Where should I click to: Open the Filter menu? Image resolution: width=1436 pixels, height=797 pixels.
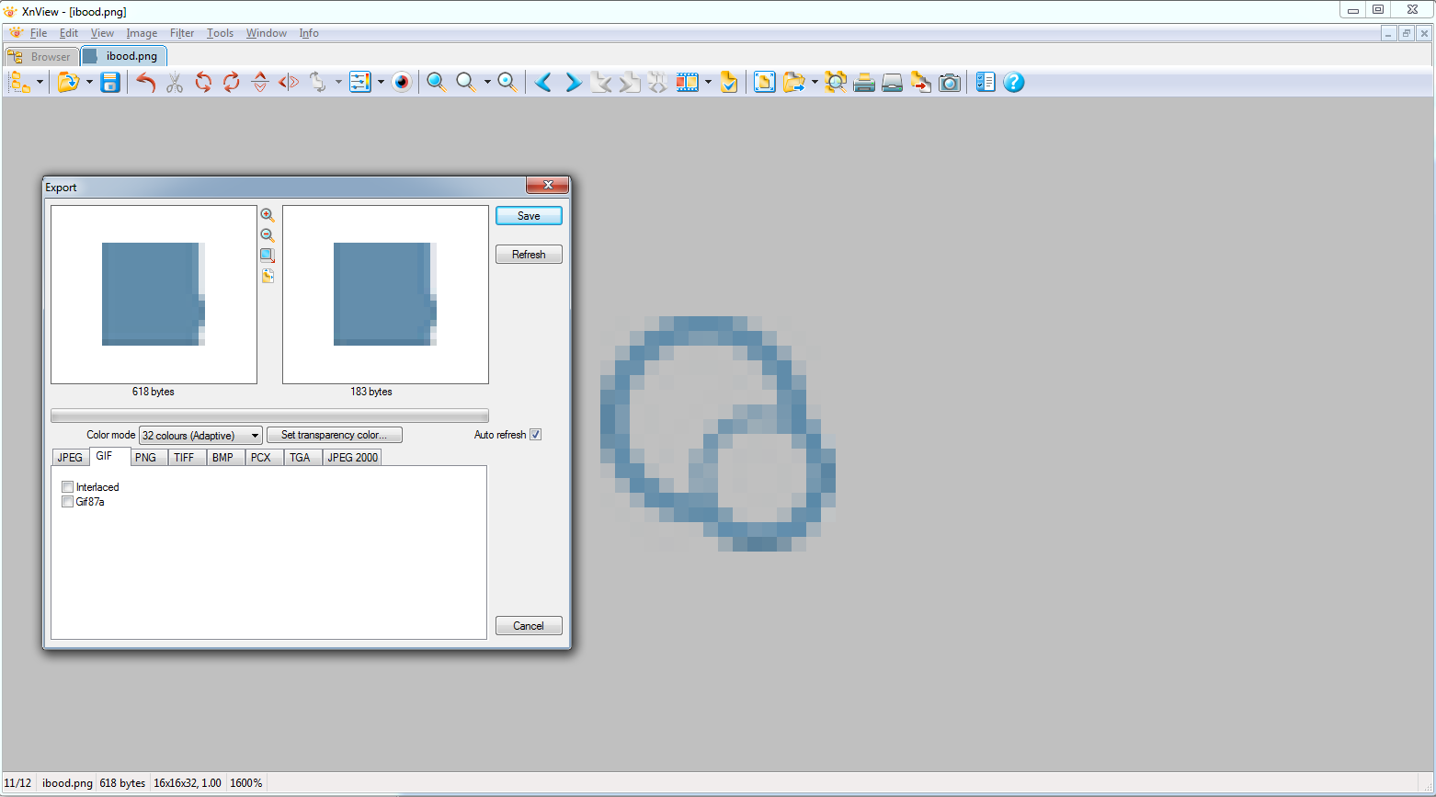pos(182,33)
